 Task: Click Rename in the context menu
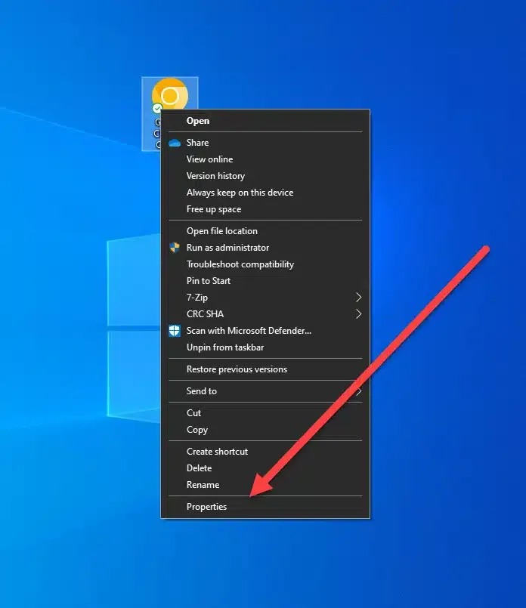(x=203, y=485)
